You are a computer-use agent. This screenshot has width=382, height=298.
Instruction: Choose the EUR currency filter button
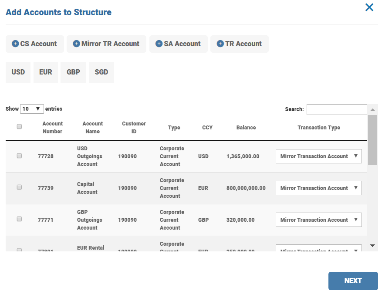click(46, 72)
